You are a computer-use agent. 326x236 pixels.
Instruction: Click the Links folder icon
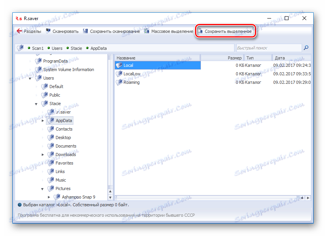pos(51,171)
